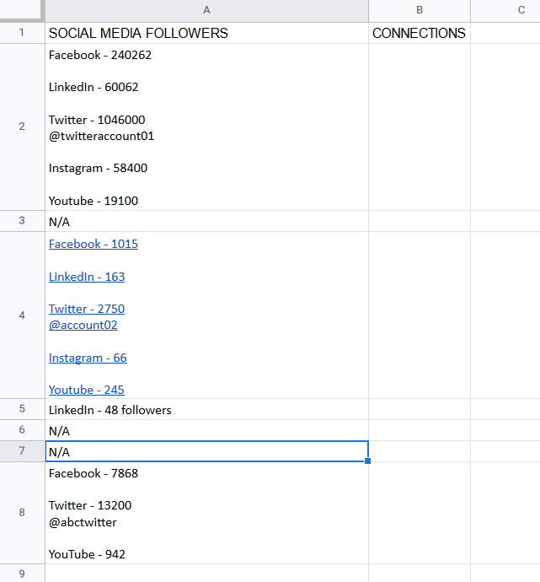Select row 9 header

22,574
